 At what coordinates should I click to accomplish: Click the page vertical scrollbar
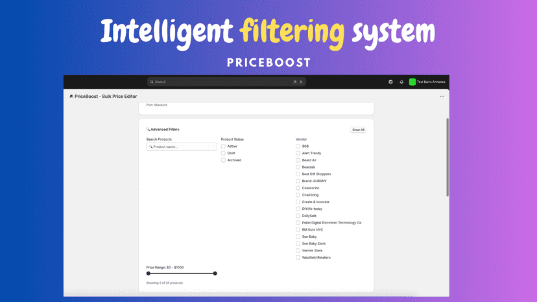pos(447,157)
